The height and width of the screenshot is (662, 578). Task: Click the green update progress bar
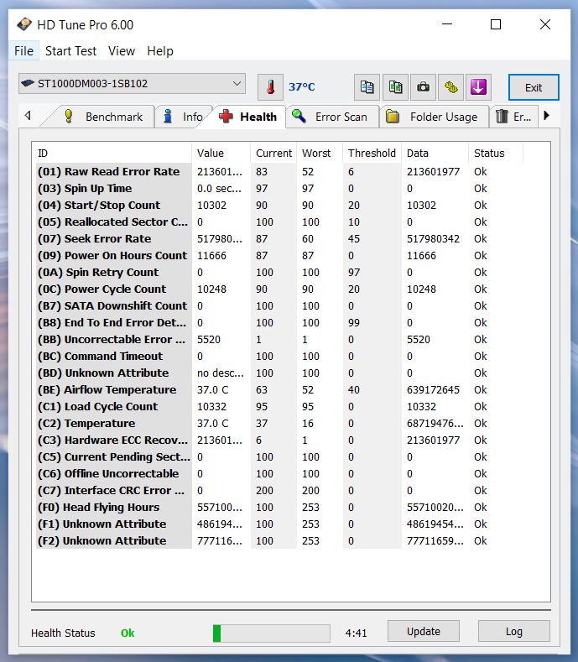(273, 633)
